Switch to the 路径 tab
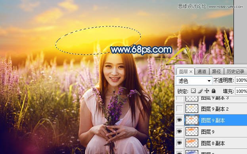 [x=216, y=71]
